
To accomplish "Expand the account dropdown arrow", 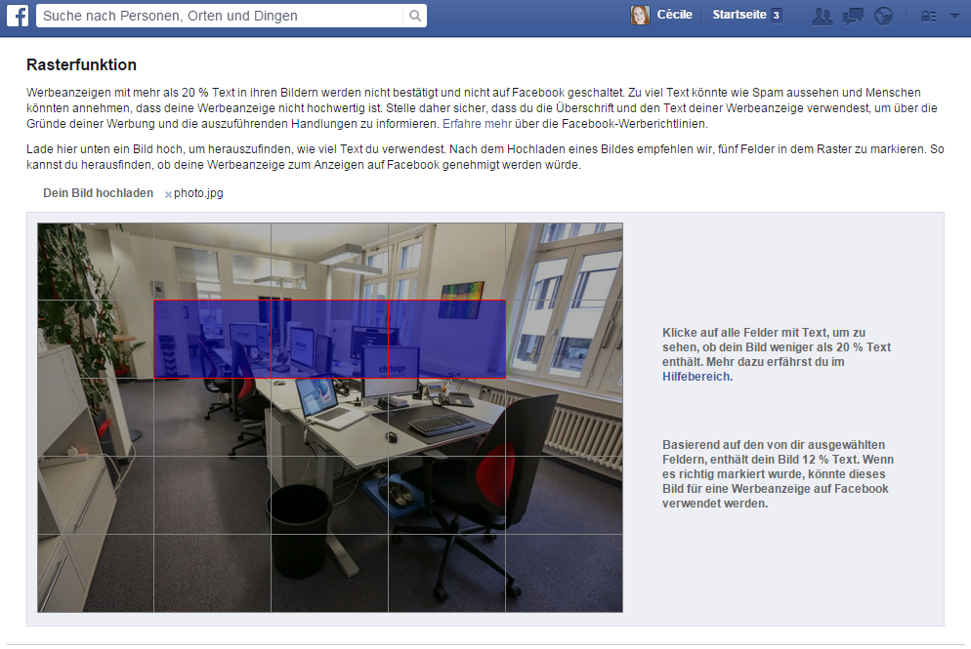I will tap(954, 17).
